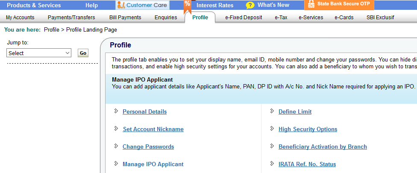Screen dimensions: 417x173
Task: Open the High Security Options link
Action: 308,129
